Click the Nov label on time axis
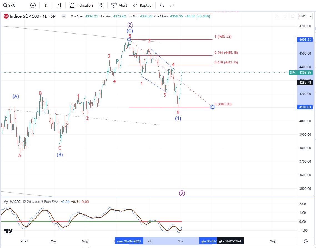The height and width of the screenshot is (248, 316). pos(180,241)
